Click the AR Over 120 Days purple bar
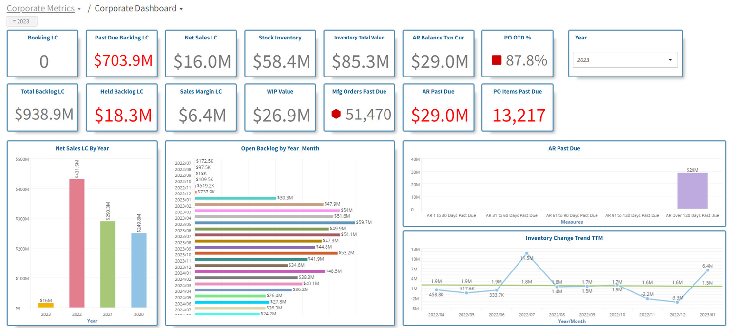 tap(693, 191)
